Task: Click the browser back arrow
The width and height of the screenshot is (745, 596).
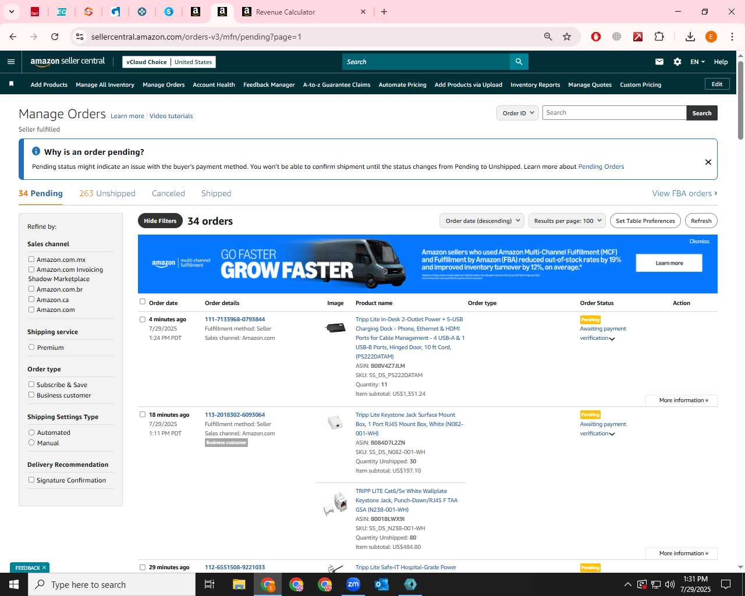Action: tap(13, 37)
